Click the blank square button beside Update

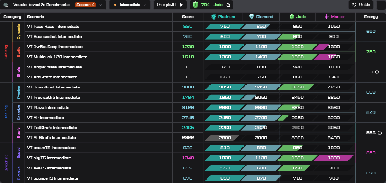(x=381, y=5)
